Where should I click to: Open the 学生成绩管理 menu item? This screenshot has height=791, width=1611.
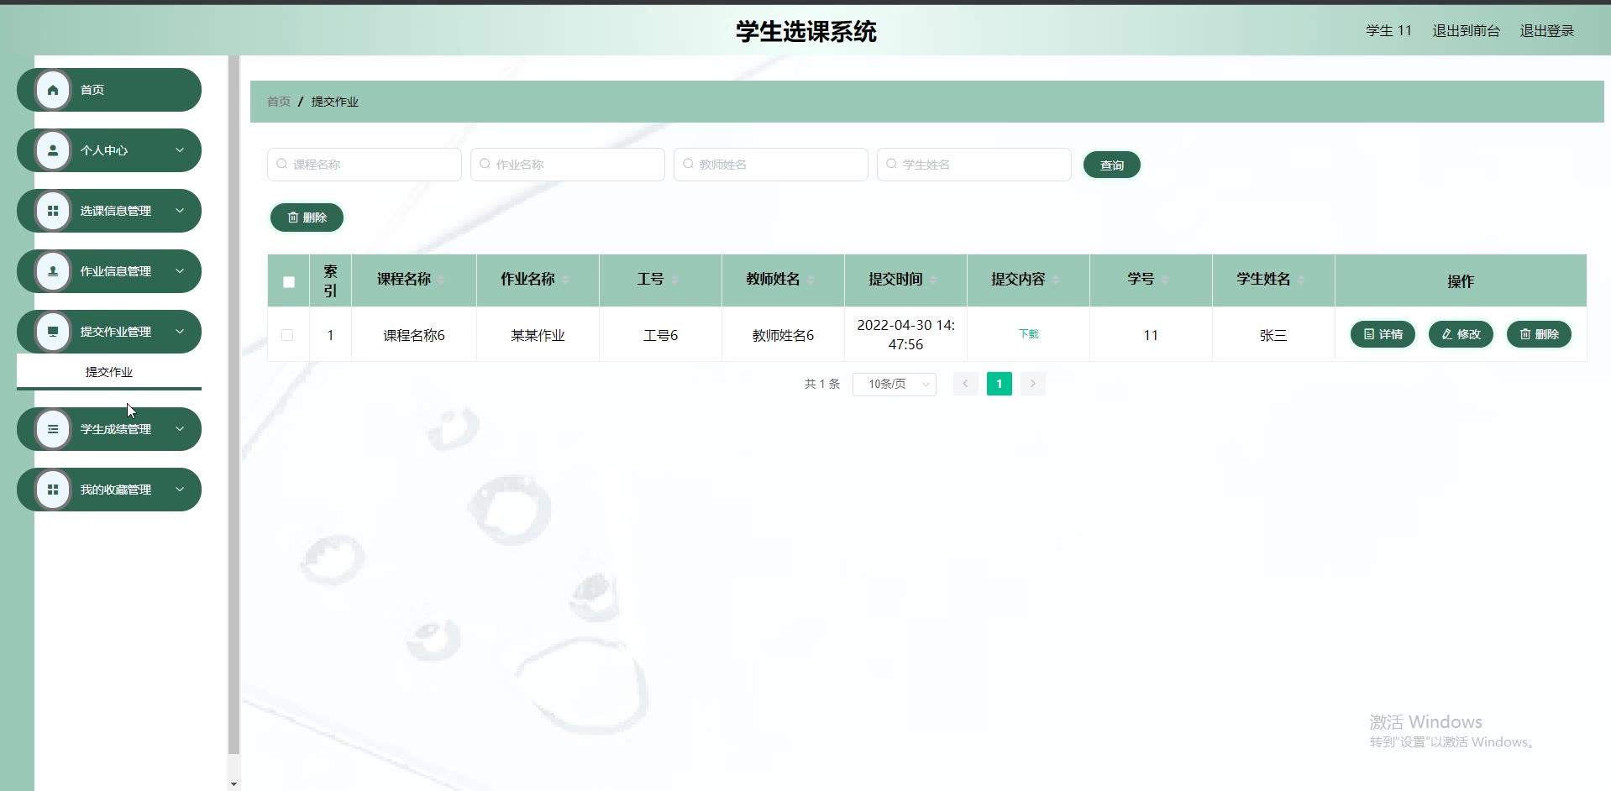[109, 429]
